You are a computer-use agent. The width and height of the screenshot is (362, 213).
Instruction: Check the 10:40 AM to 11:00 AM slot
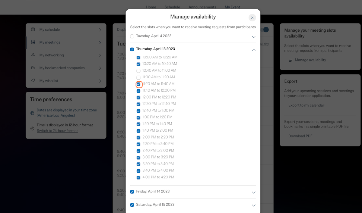[138, 71]
